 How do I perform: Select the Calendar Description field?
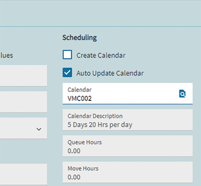click(x=128, y=120)
